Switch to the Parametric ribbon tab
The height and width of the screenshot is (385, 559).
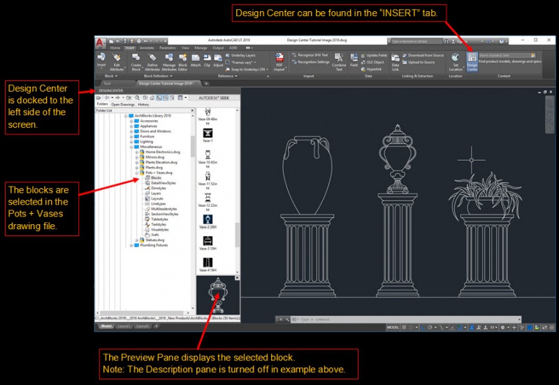(x=168, y=48)
